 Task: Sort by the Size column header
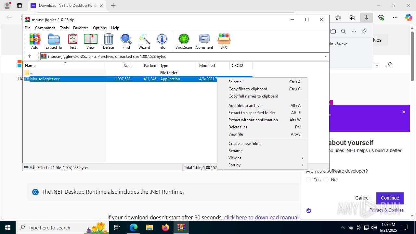[119, 65]
